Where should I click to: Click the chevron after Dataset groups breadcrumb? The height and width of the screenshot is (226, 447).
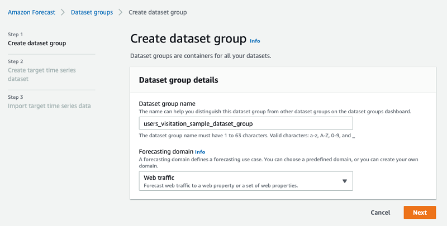coord(121,12)
